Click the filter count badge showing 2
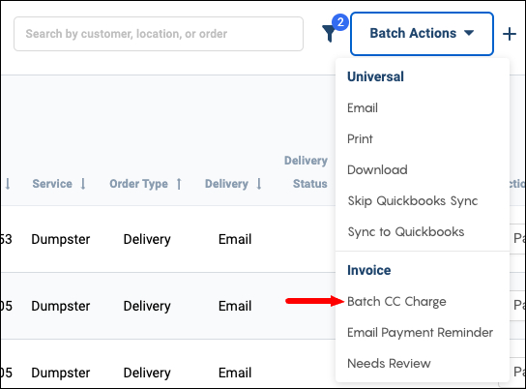The height and width of the screenshot is (389, 526). [340, 22]
